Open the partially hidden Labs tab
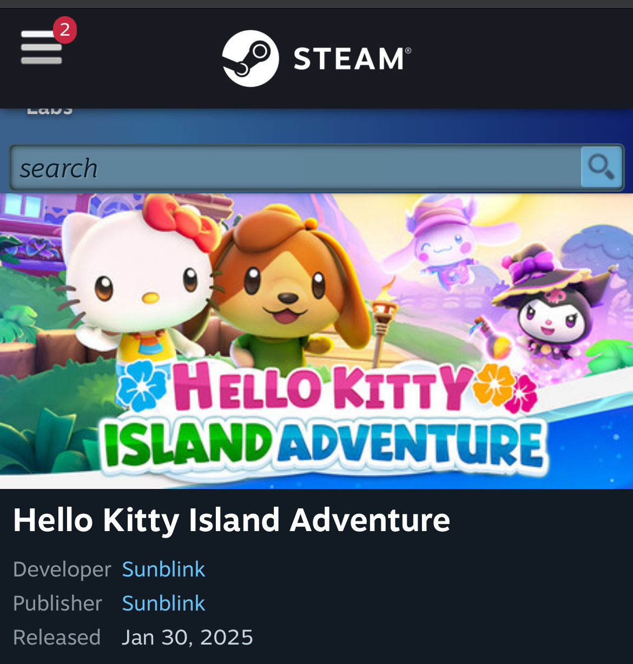The width and height of the screenshot is (633, 664). [x=49, y=111]
